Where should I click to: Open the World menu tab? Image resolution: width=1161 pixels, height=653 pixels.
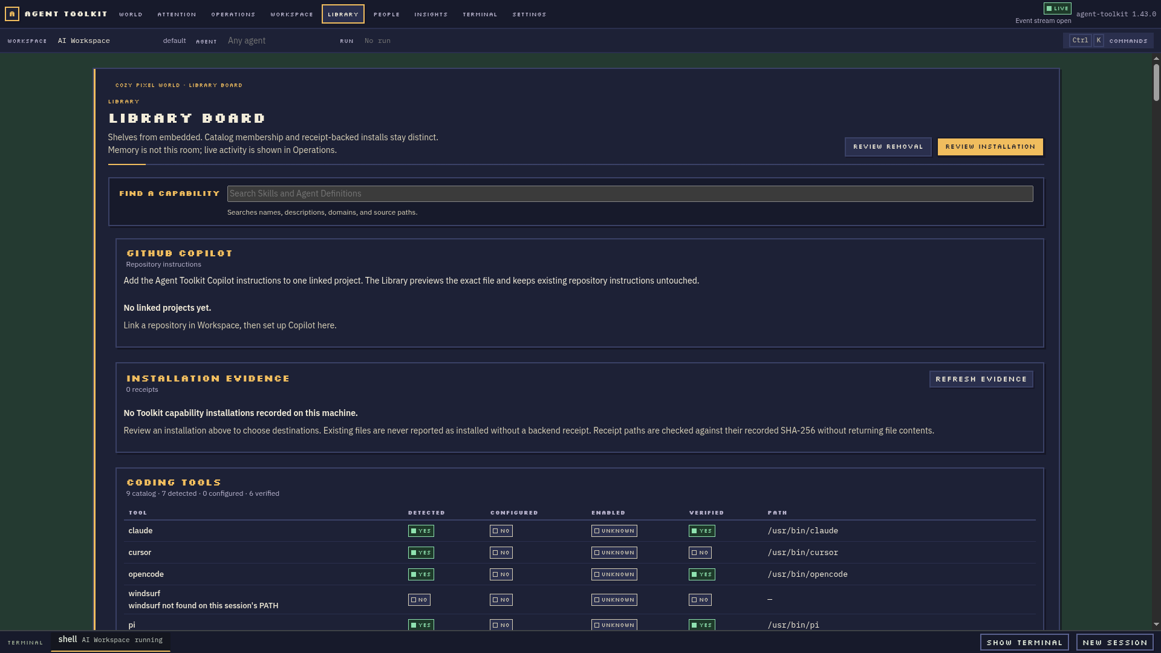[131, 14]
